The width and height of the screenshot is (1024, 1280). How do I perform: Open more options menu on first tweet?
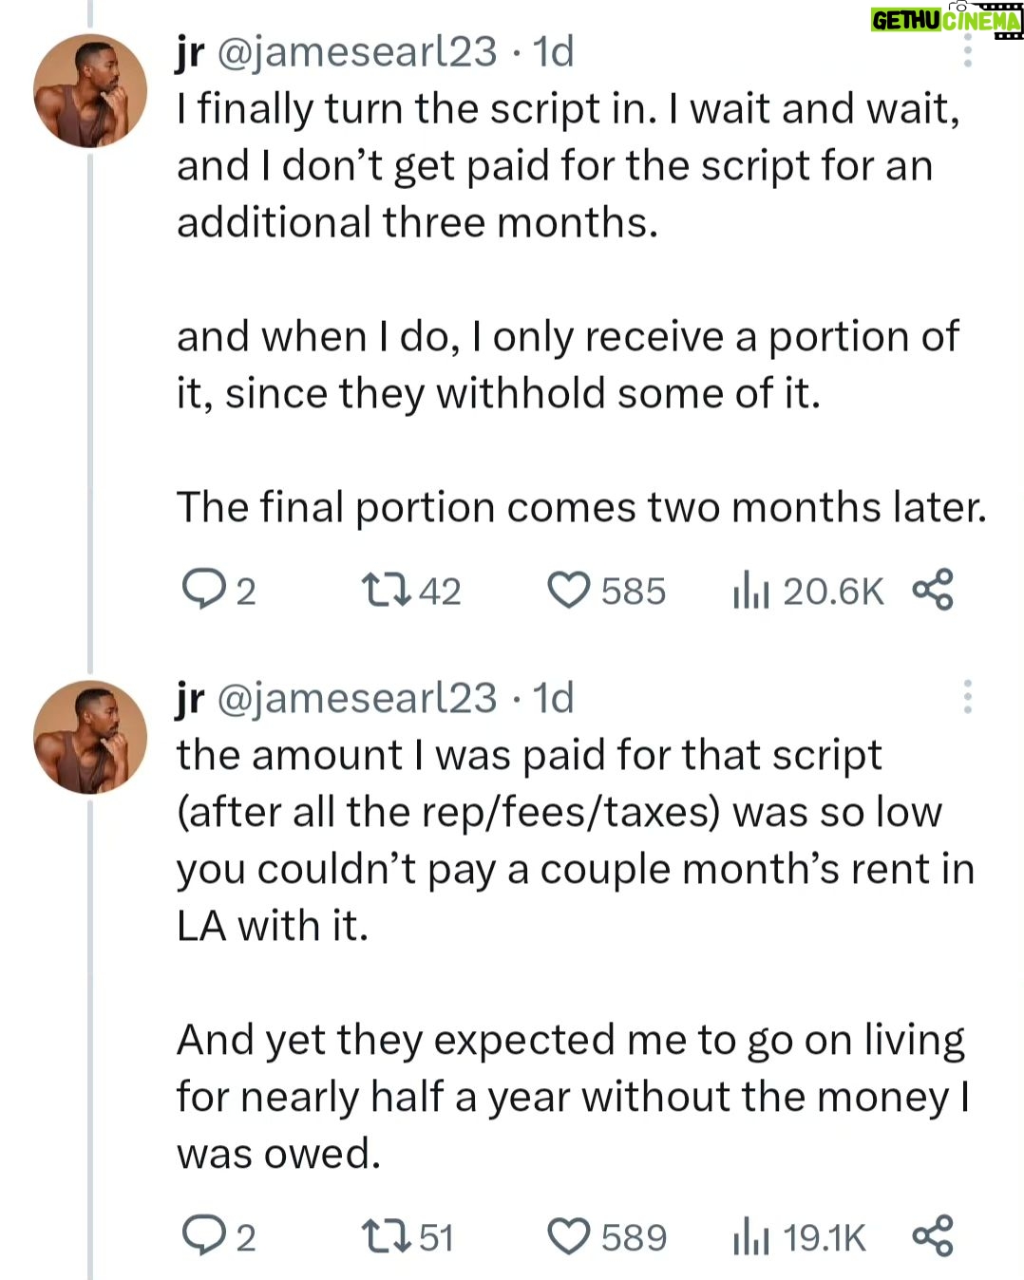967,51
